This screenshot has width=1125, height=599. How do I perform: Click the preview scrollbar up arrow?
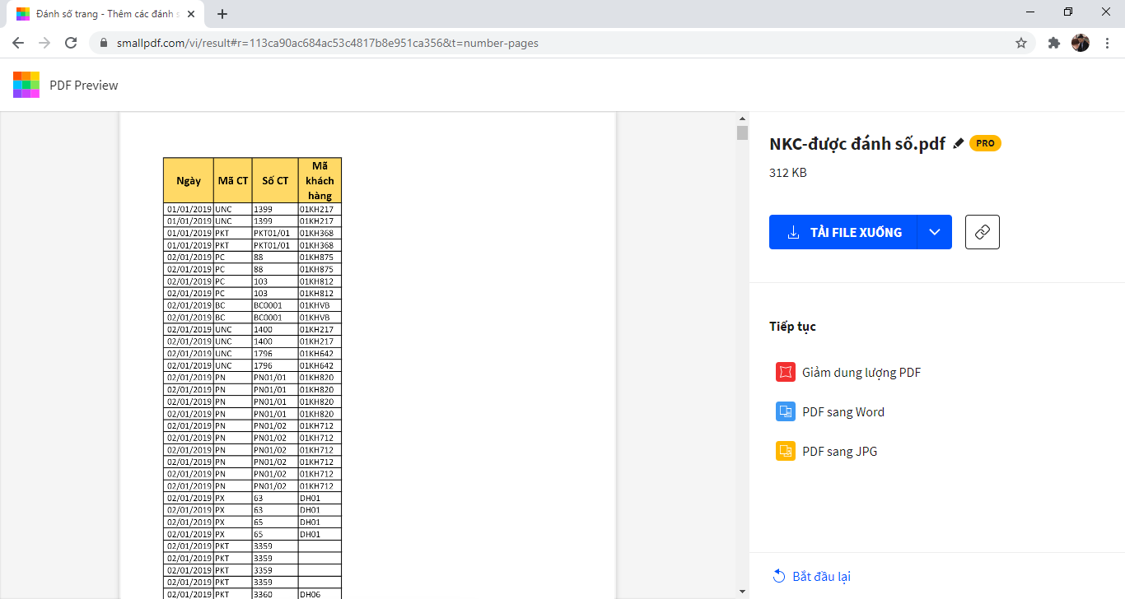tap(742, 118)
